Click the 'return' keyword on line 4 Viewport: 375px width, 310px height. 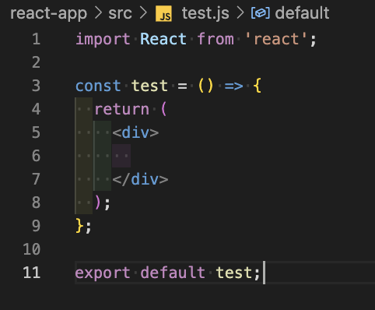click(121, 109)
